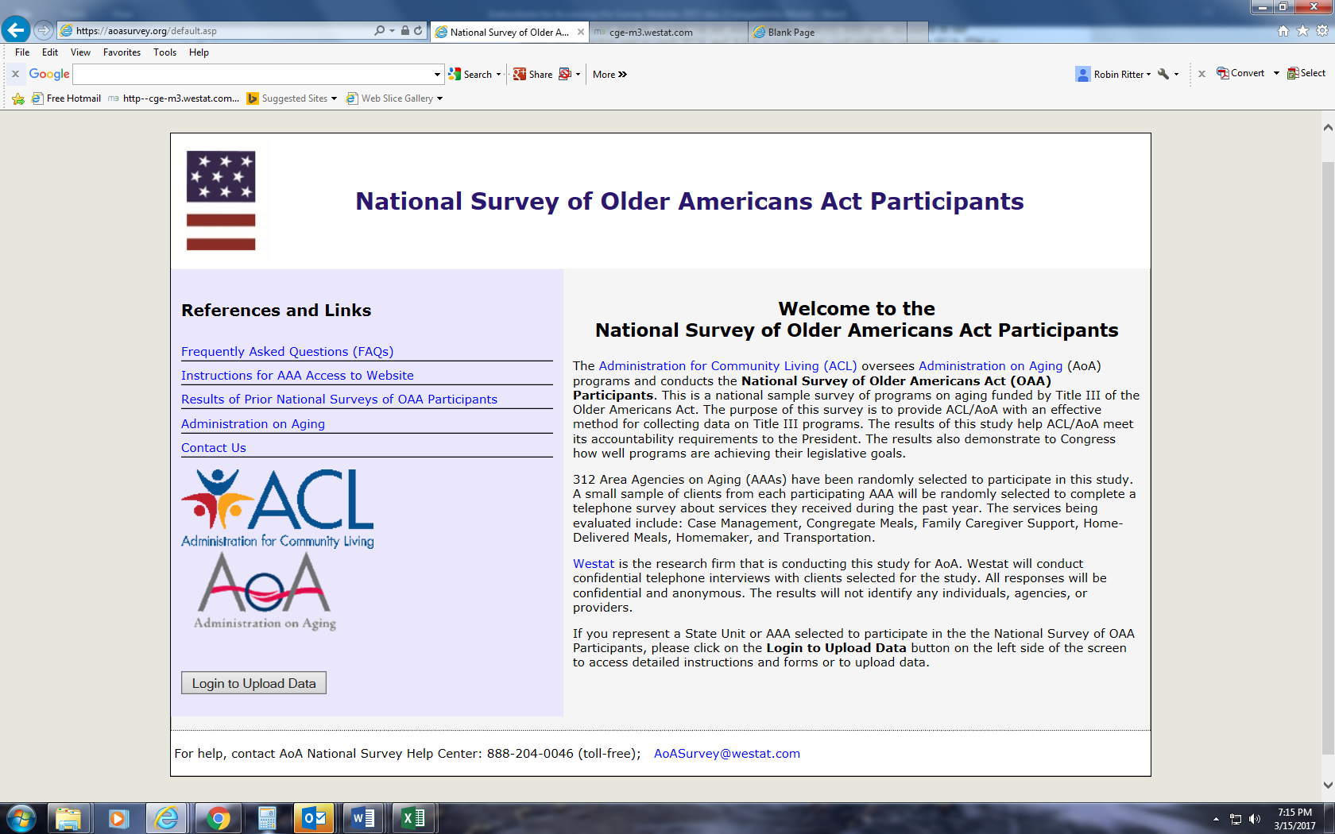Open Google Chrome from the taskbar
This screenshot has width=1335, height=834.
pyautogui.click(x=218, y=818)
